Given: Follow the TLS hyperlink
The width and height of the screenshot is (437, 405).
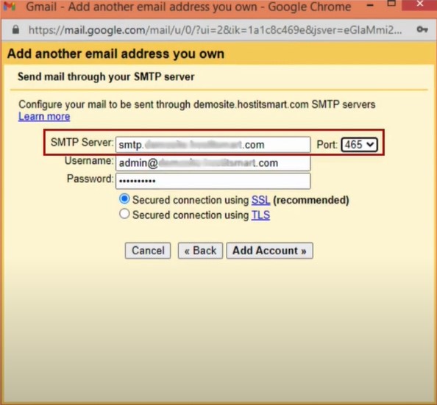Looking at the screenshot, I should [260, 215].
